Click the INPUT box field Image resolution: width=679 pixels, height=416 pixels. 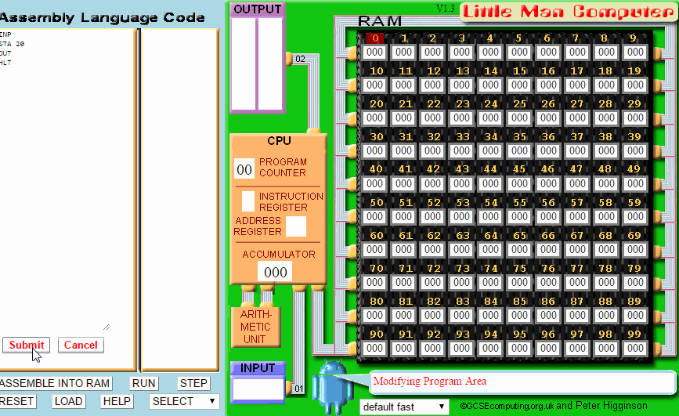click(x=258, y=389)
